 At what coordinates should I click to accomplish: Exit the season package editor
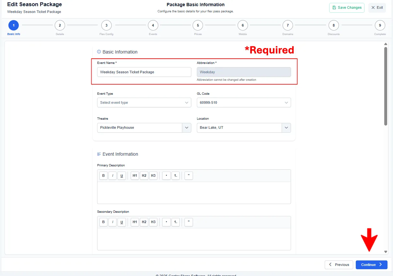click(x=377, y=8)
